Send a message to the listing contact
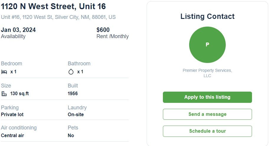Screen dimensions: 270x146 pyautogui.click(x=207, y=114)
